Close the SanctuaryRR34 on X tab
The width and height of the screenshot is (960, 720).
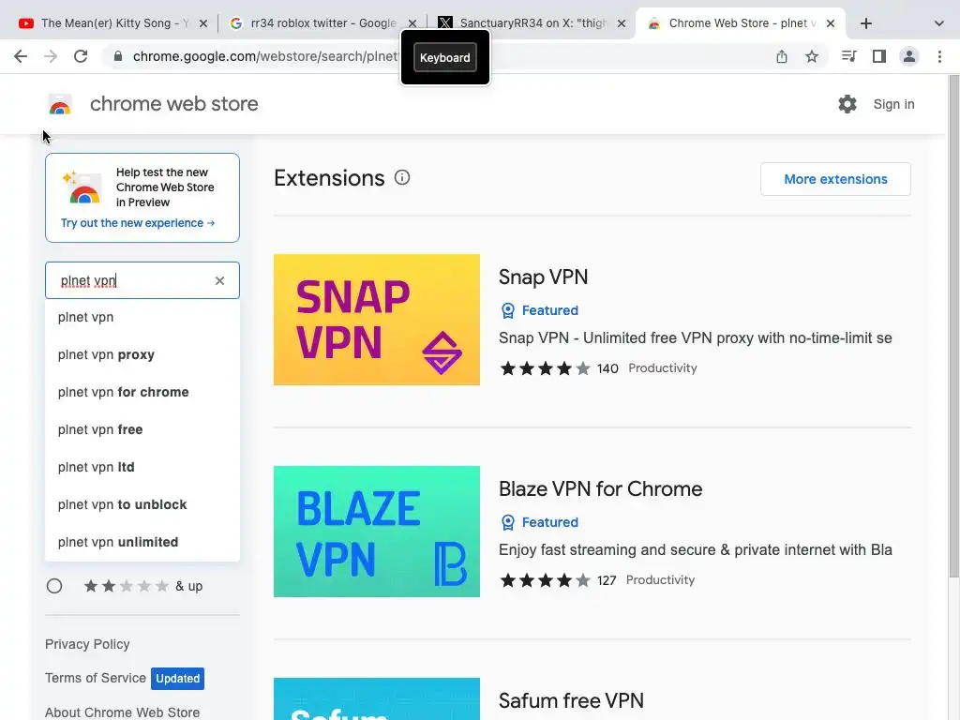(622, 23)
